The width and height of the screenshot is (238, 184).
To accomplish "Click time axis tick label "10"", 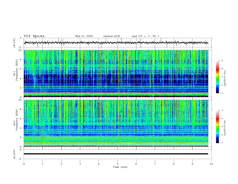I will tap(211, 164).
